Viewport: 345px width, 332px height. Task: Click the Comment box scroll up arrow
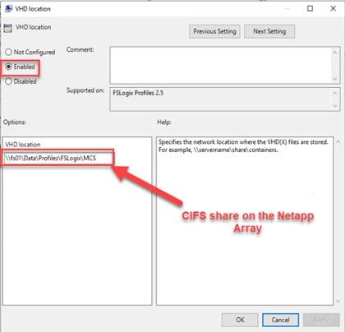[335, 52]
